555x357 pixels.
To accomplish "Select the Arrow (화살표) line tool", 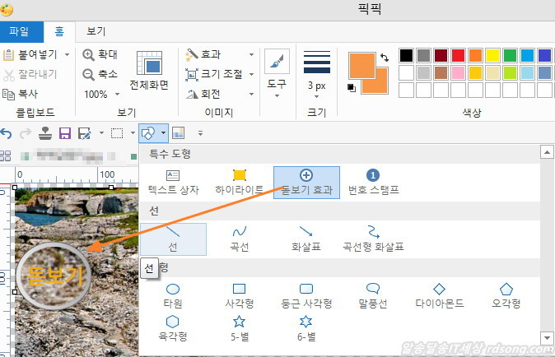I will pyautogui.click(x=305, y=239).
